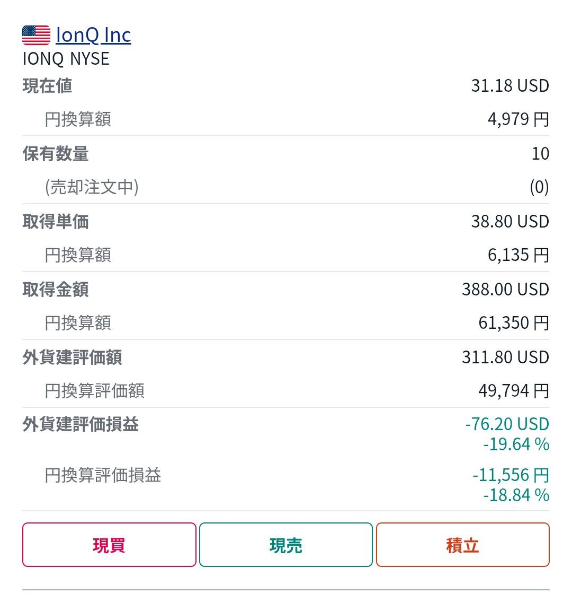Click the holdings quantity value 10
Screen dimensions: 572x611
pyautogui.click(x=540, y=154)
